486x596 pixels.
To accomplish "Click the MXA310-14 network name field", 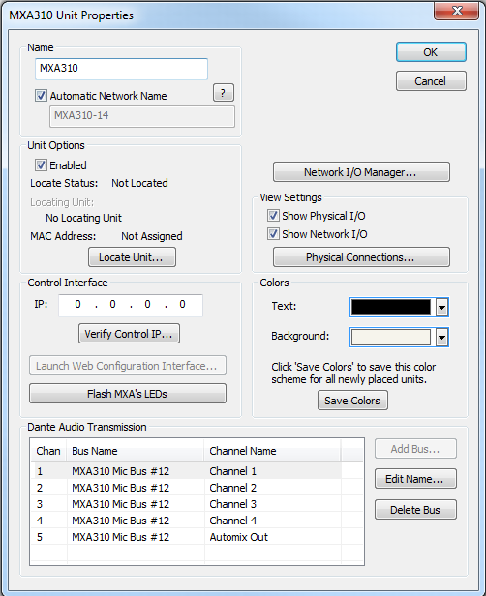I will 142,116.
